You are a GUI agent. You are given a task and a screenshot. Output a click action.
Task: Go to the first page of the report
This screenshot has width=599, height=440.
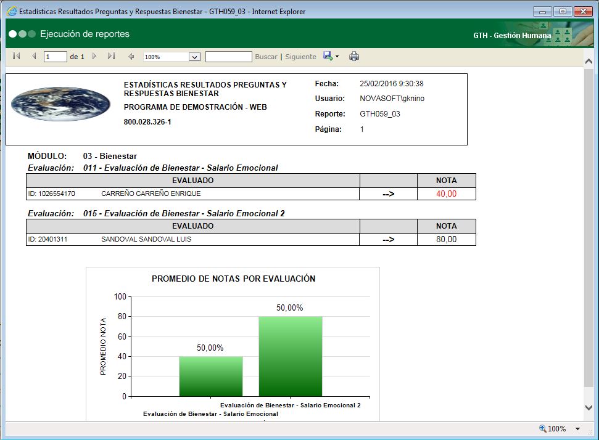coord(15,56)
